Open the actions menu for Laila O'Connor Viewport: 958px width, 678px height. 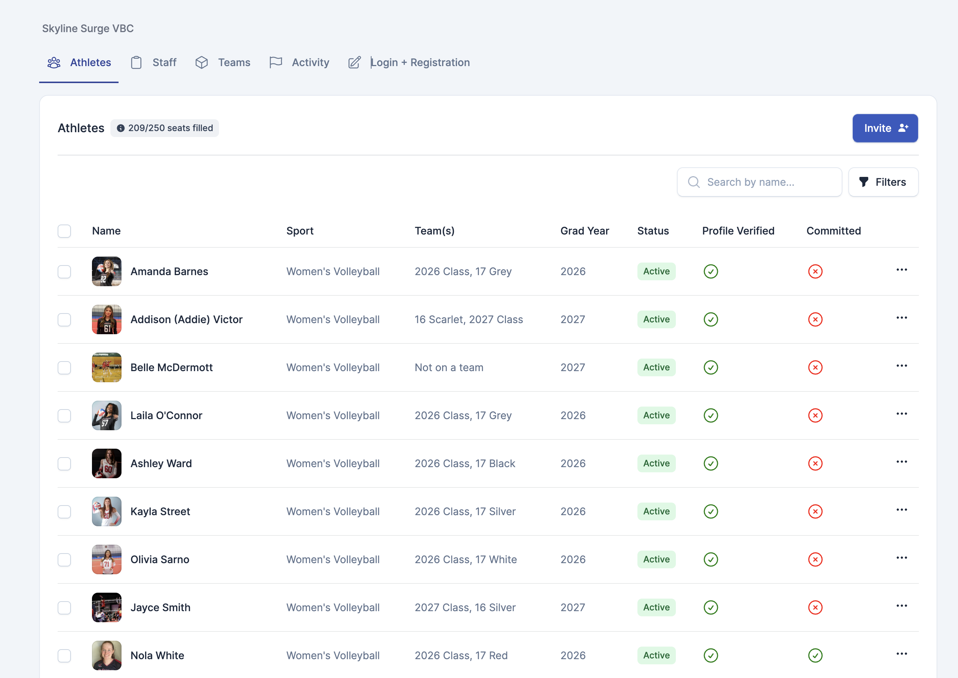pyautogui.click(x=902, y=413)
